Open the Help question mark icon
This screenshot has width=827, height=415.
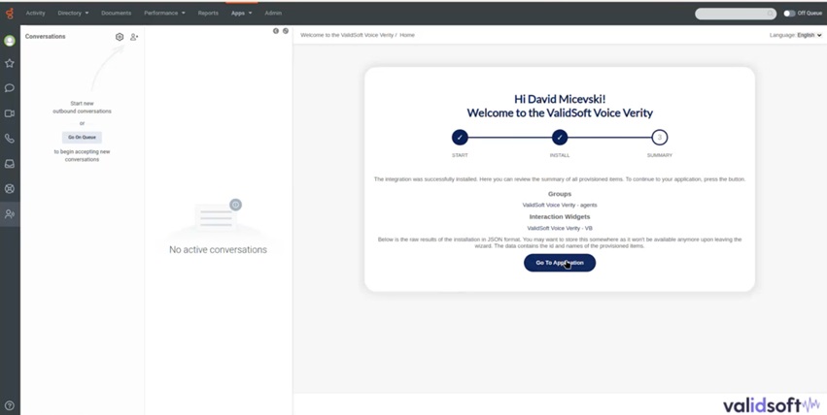coord(10,405)
